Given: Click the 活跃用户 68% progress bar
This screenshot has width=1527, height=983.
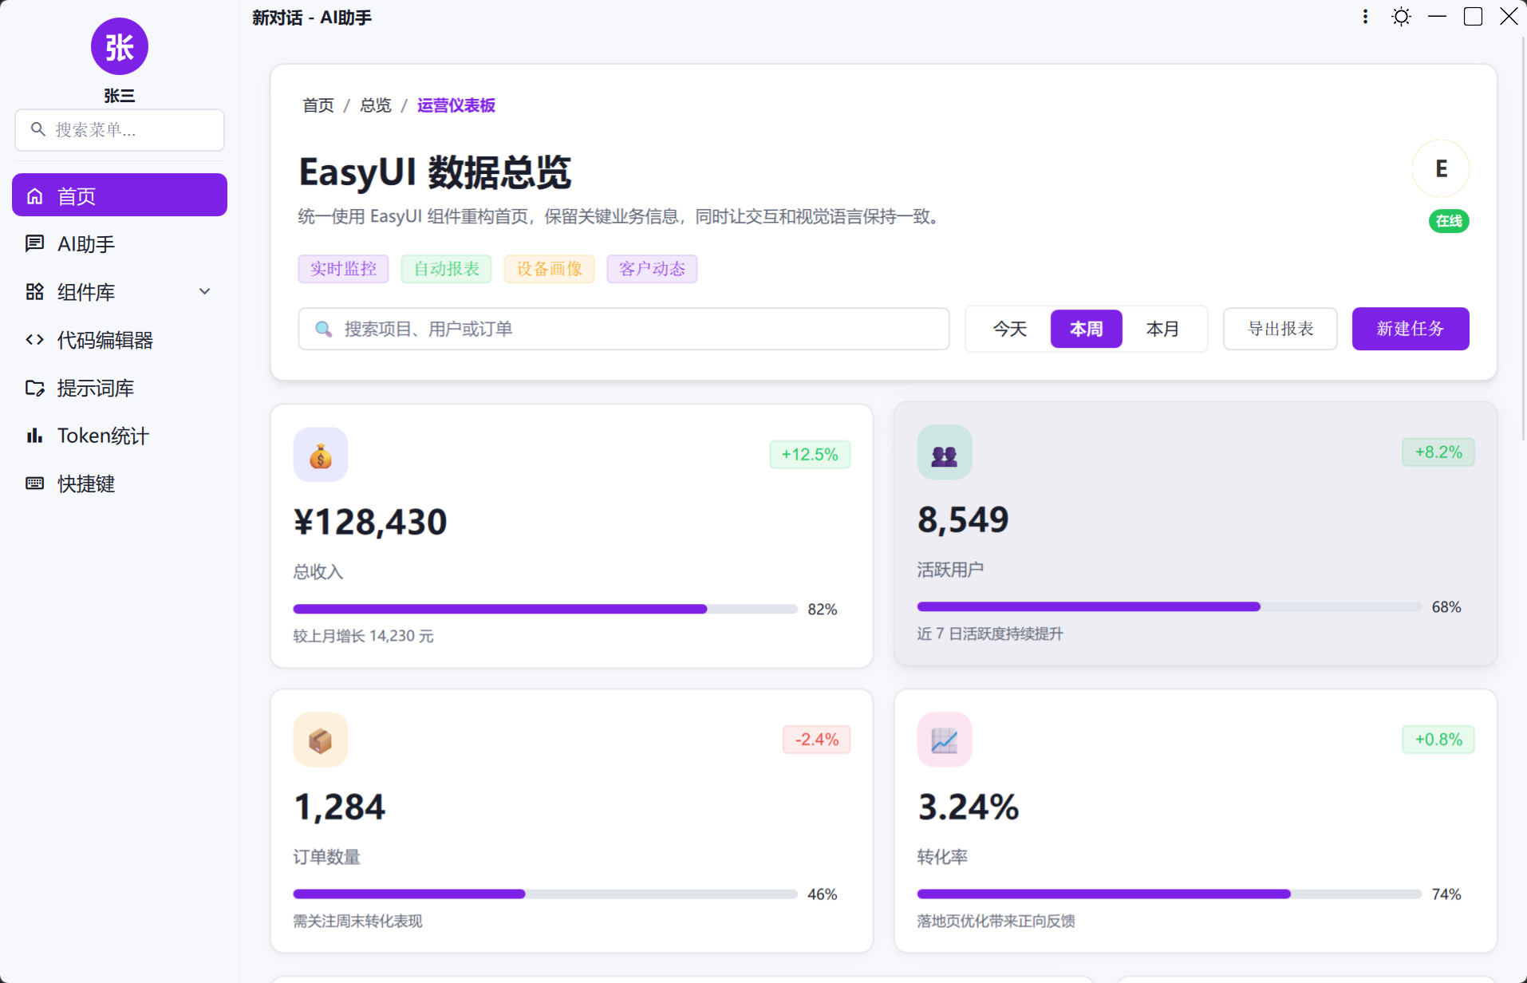Looking at the screenshot, I should 1170,606.
